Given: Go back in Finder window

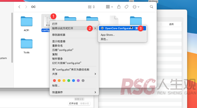Looking at the screenshot, I should pyautogui.click(x=19, y=7).
